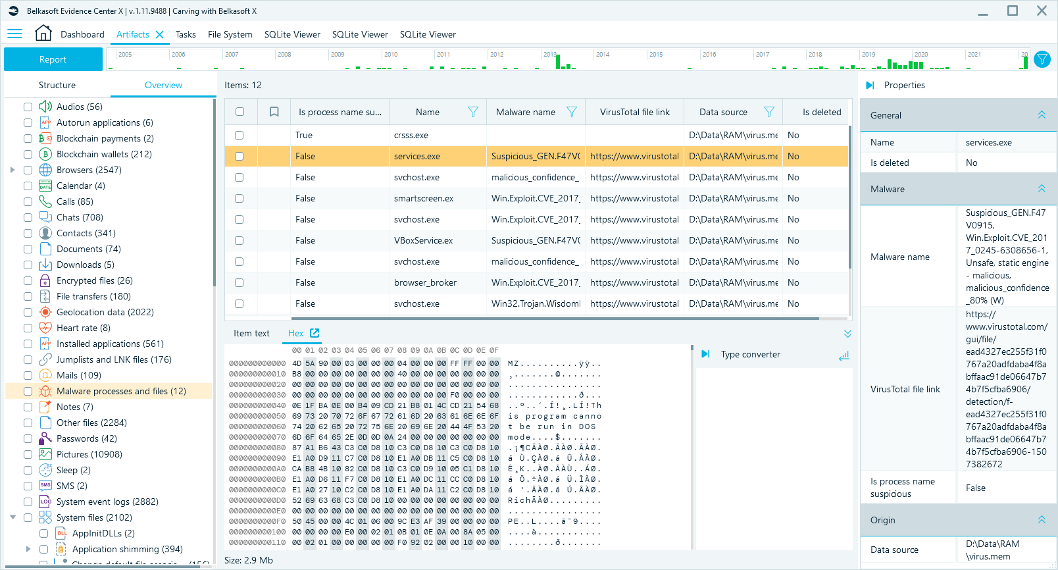Click the Report button
1058x570 pixels.
pyautogui.click(x=53, y=59)
